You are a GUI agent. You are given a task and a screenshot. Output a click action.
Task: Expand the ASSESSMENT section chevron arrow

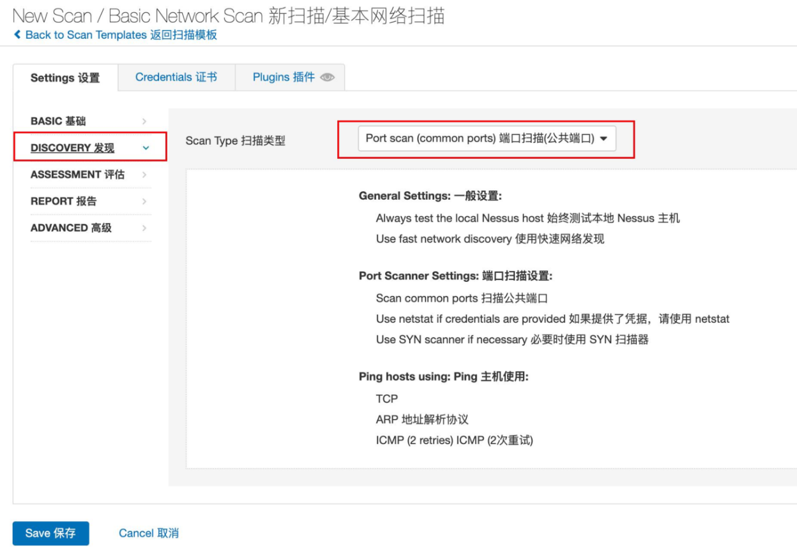(144, 175)
